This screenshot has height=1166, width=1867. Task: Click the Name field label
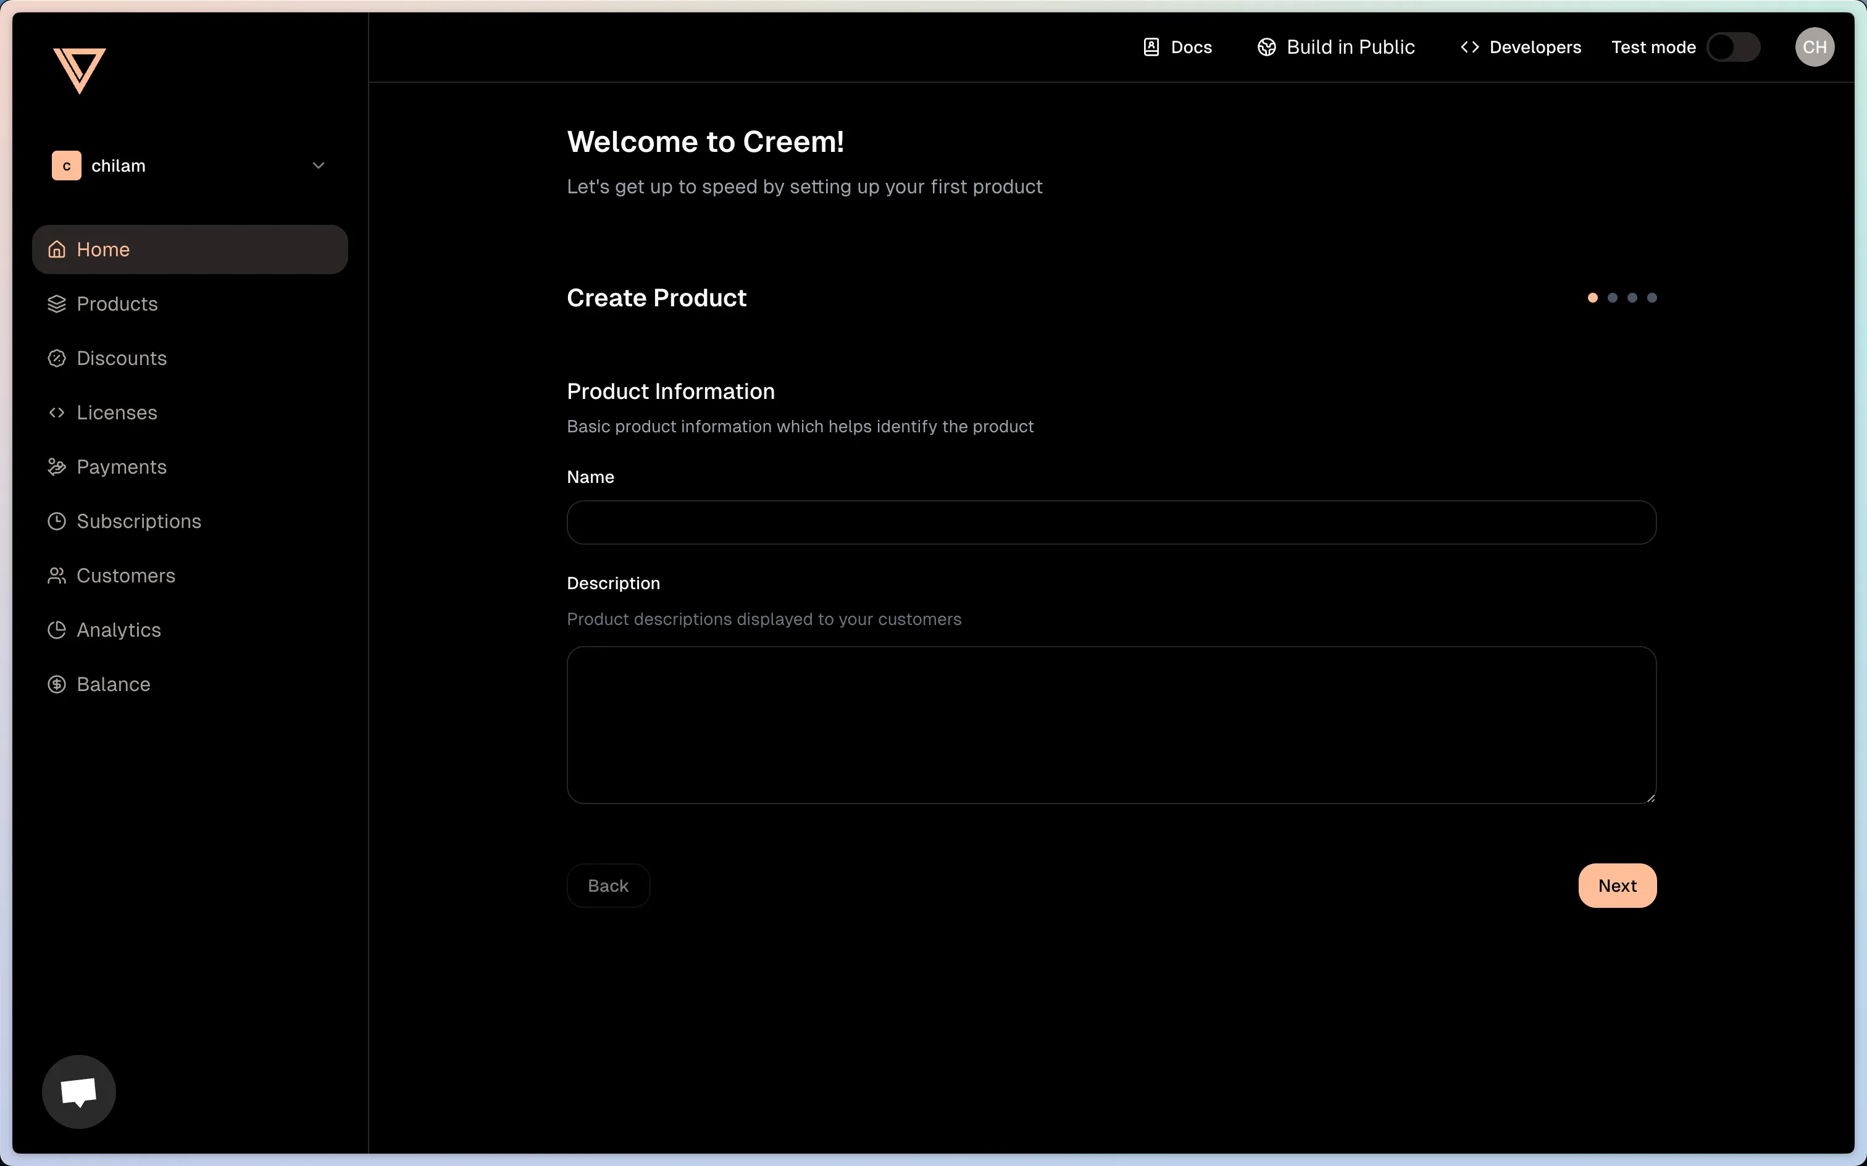click(590, 477)
